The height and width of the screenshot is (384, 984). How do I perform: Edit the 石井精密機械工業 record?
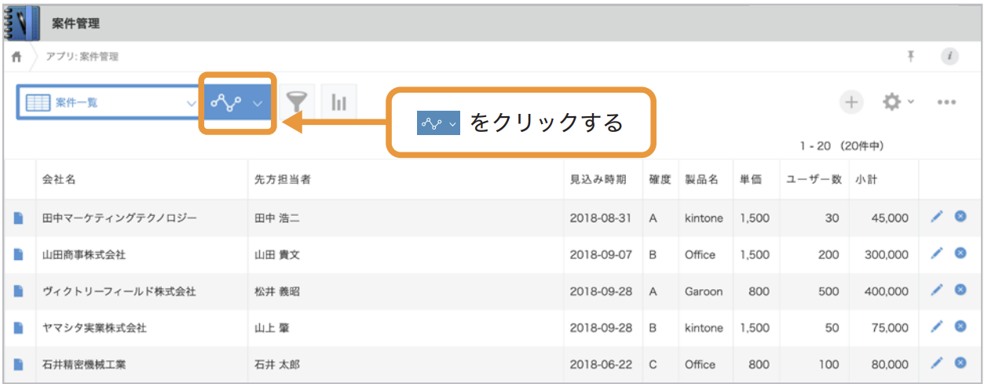pyautogui.click(x=936, y=363)
